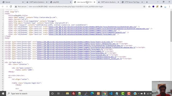Open the common.js script link
Viewport: 172px width, 96px height.
pyautogui.click(x=70, y=51)
